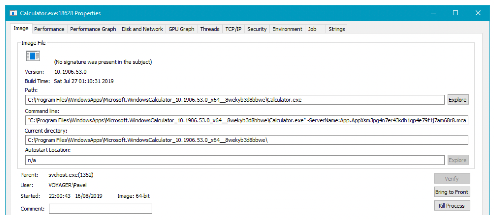494x220 pixels.
Task: Click user value VOYAGER\Pavel
Action: click(x=67, y=185)
